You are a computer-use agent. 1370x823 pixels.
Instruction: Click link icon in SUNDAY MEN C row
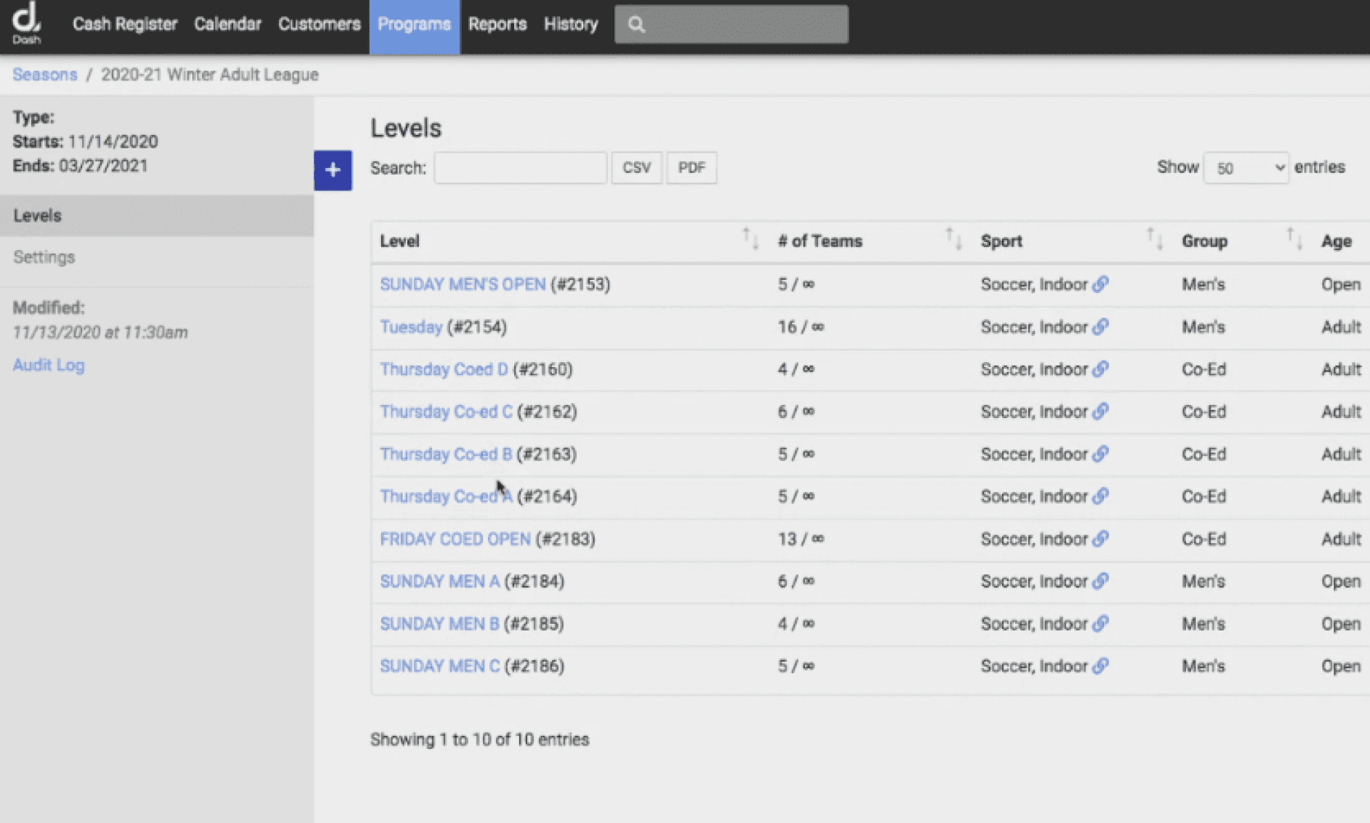pos(1100,666)
